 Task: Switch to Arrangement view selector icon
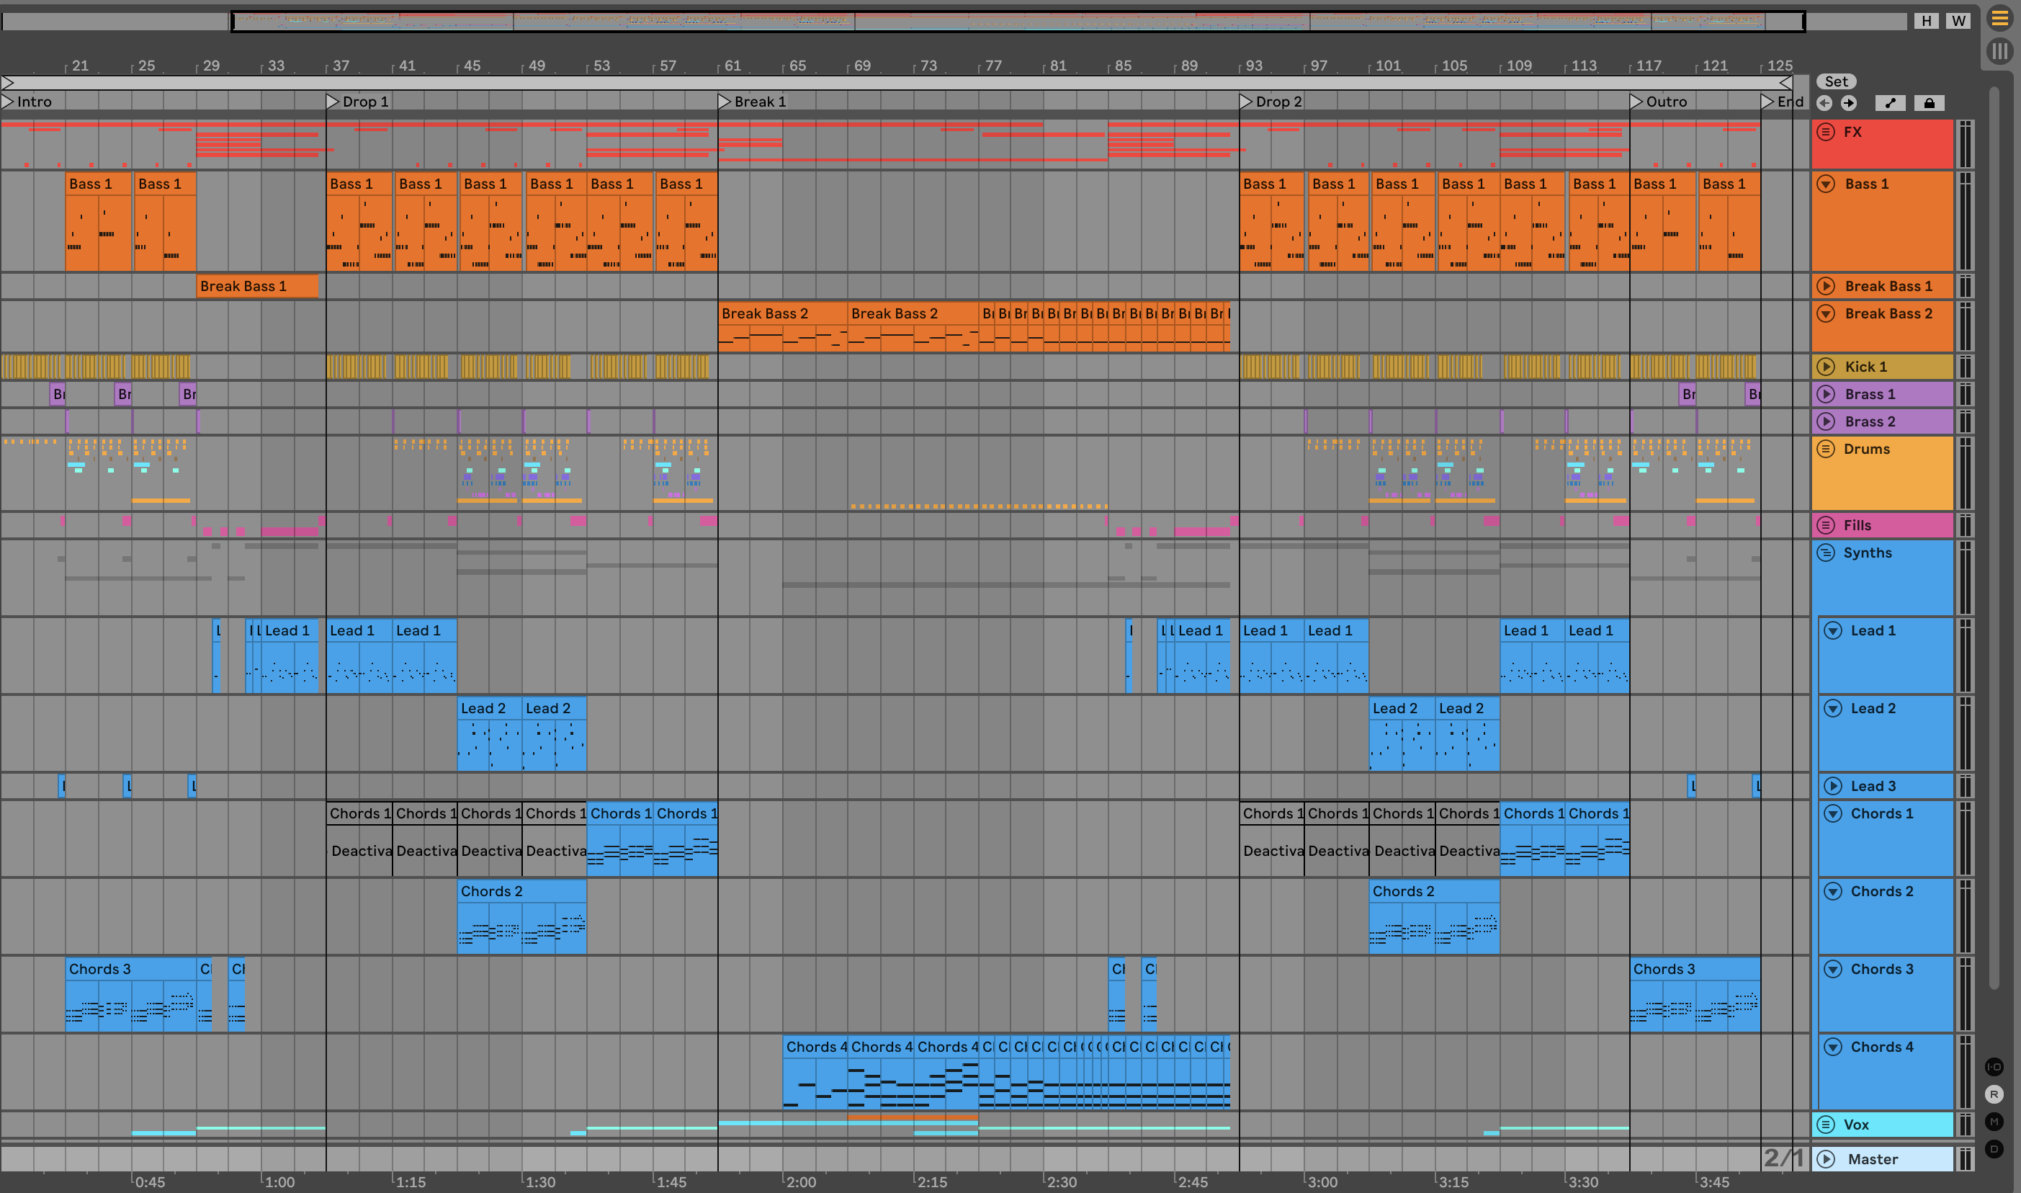(x=1999, y=18)
